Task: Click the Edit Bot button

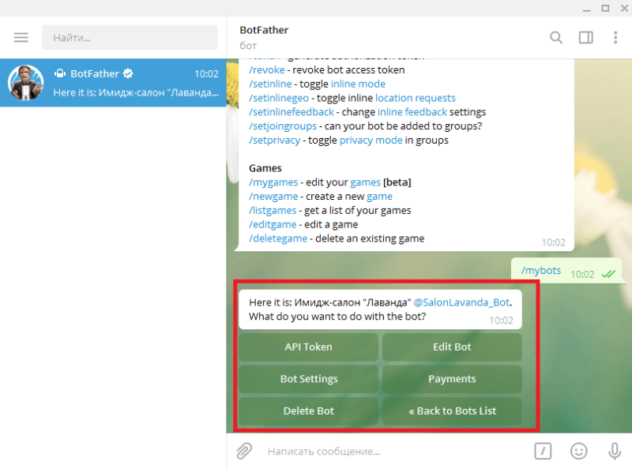Action: [452, 347]
